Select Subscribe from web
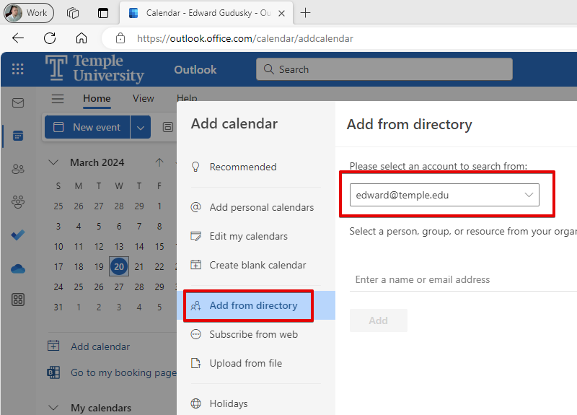The height and width of the screenshot is (415, 577). tap(256, 334)
